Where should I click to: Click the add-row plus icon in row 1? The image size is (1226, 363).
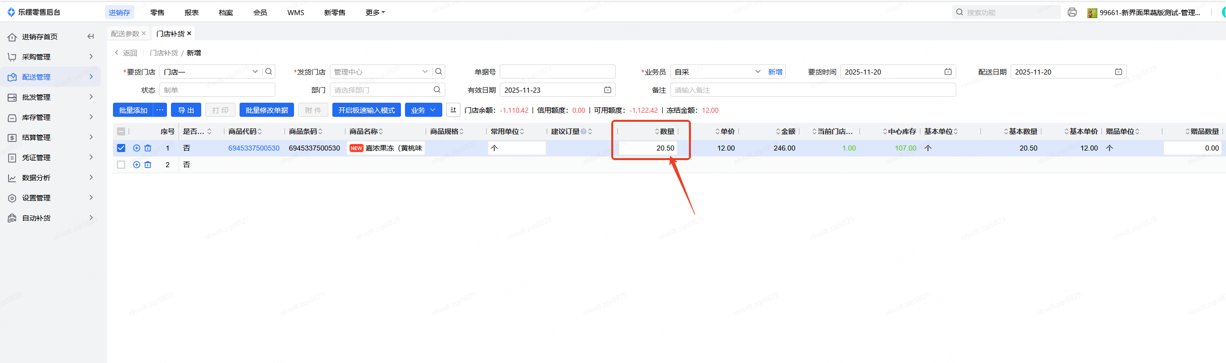pyautogui.click(x=137, y=148)
